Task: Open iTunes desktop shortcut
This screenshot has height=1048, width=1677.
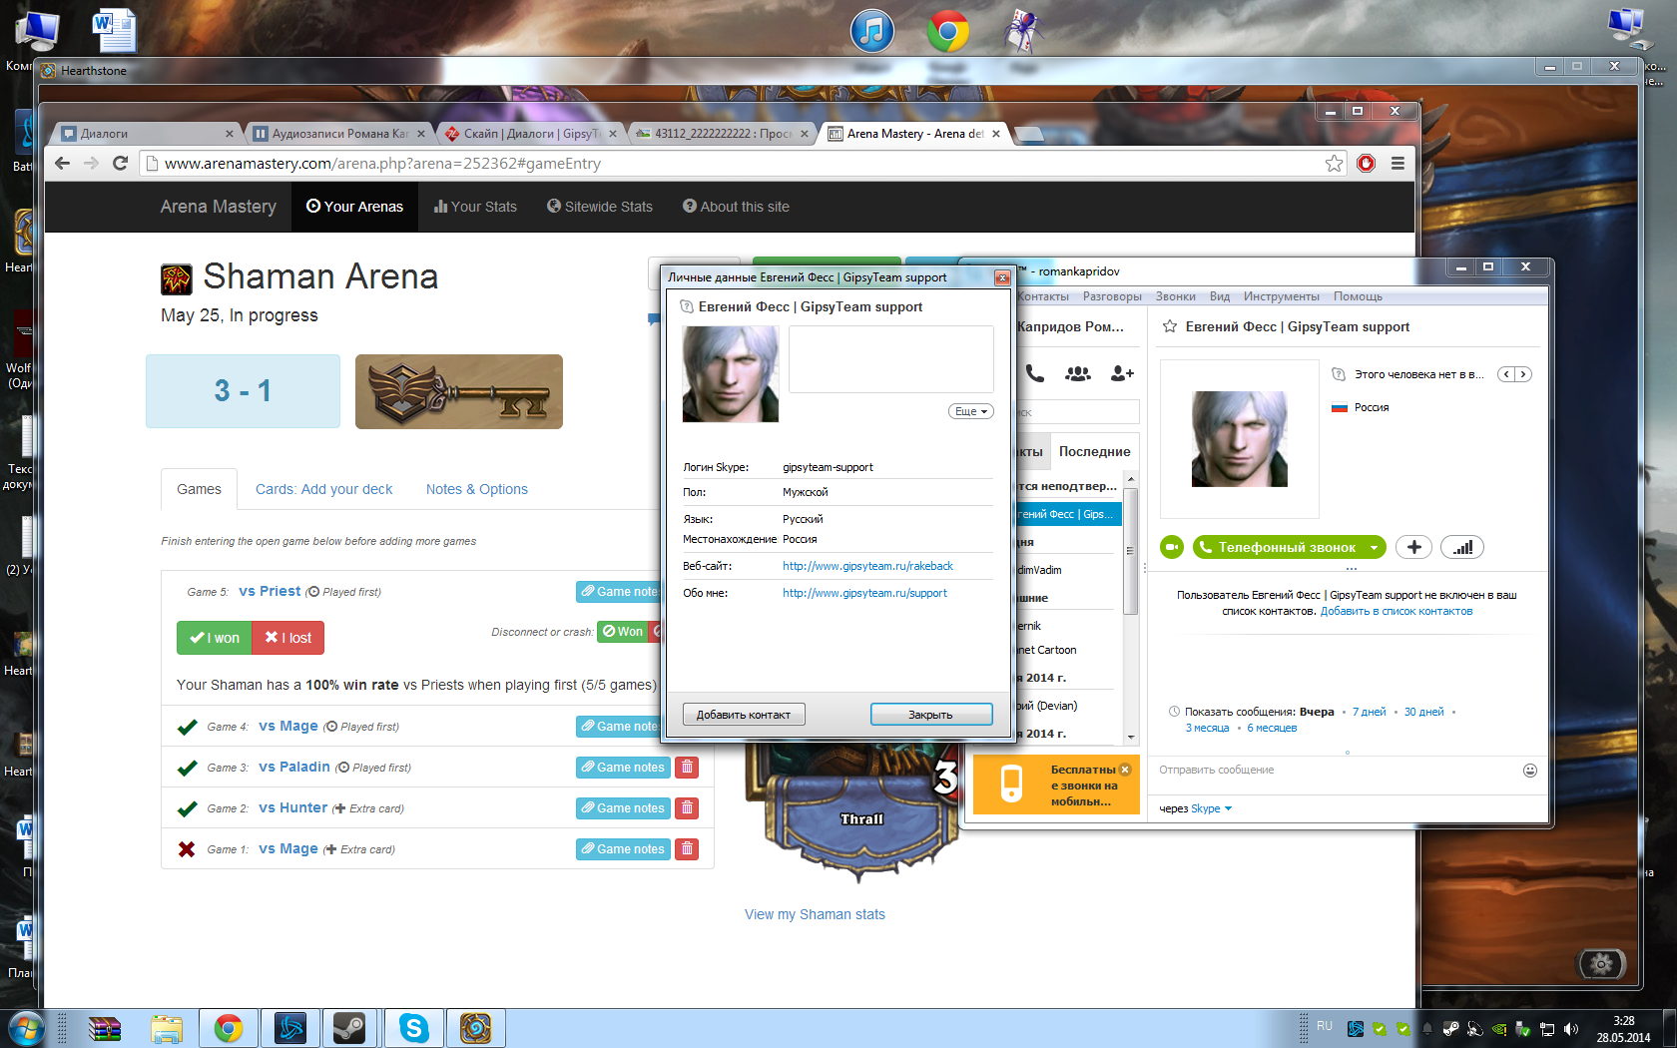Action: (872, 32)
